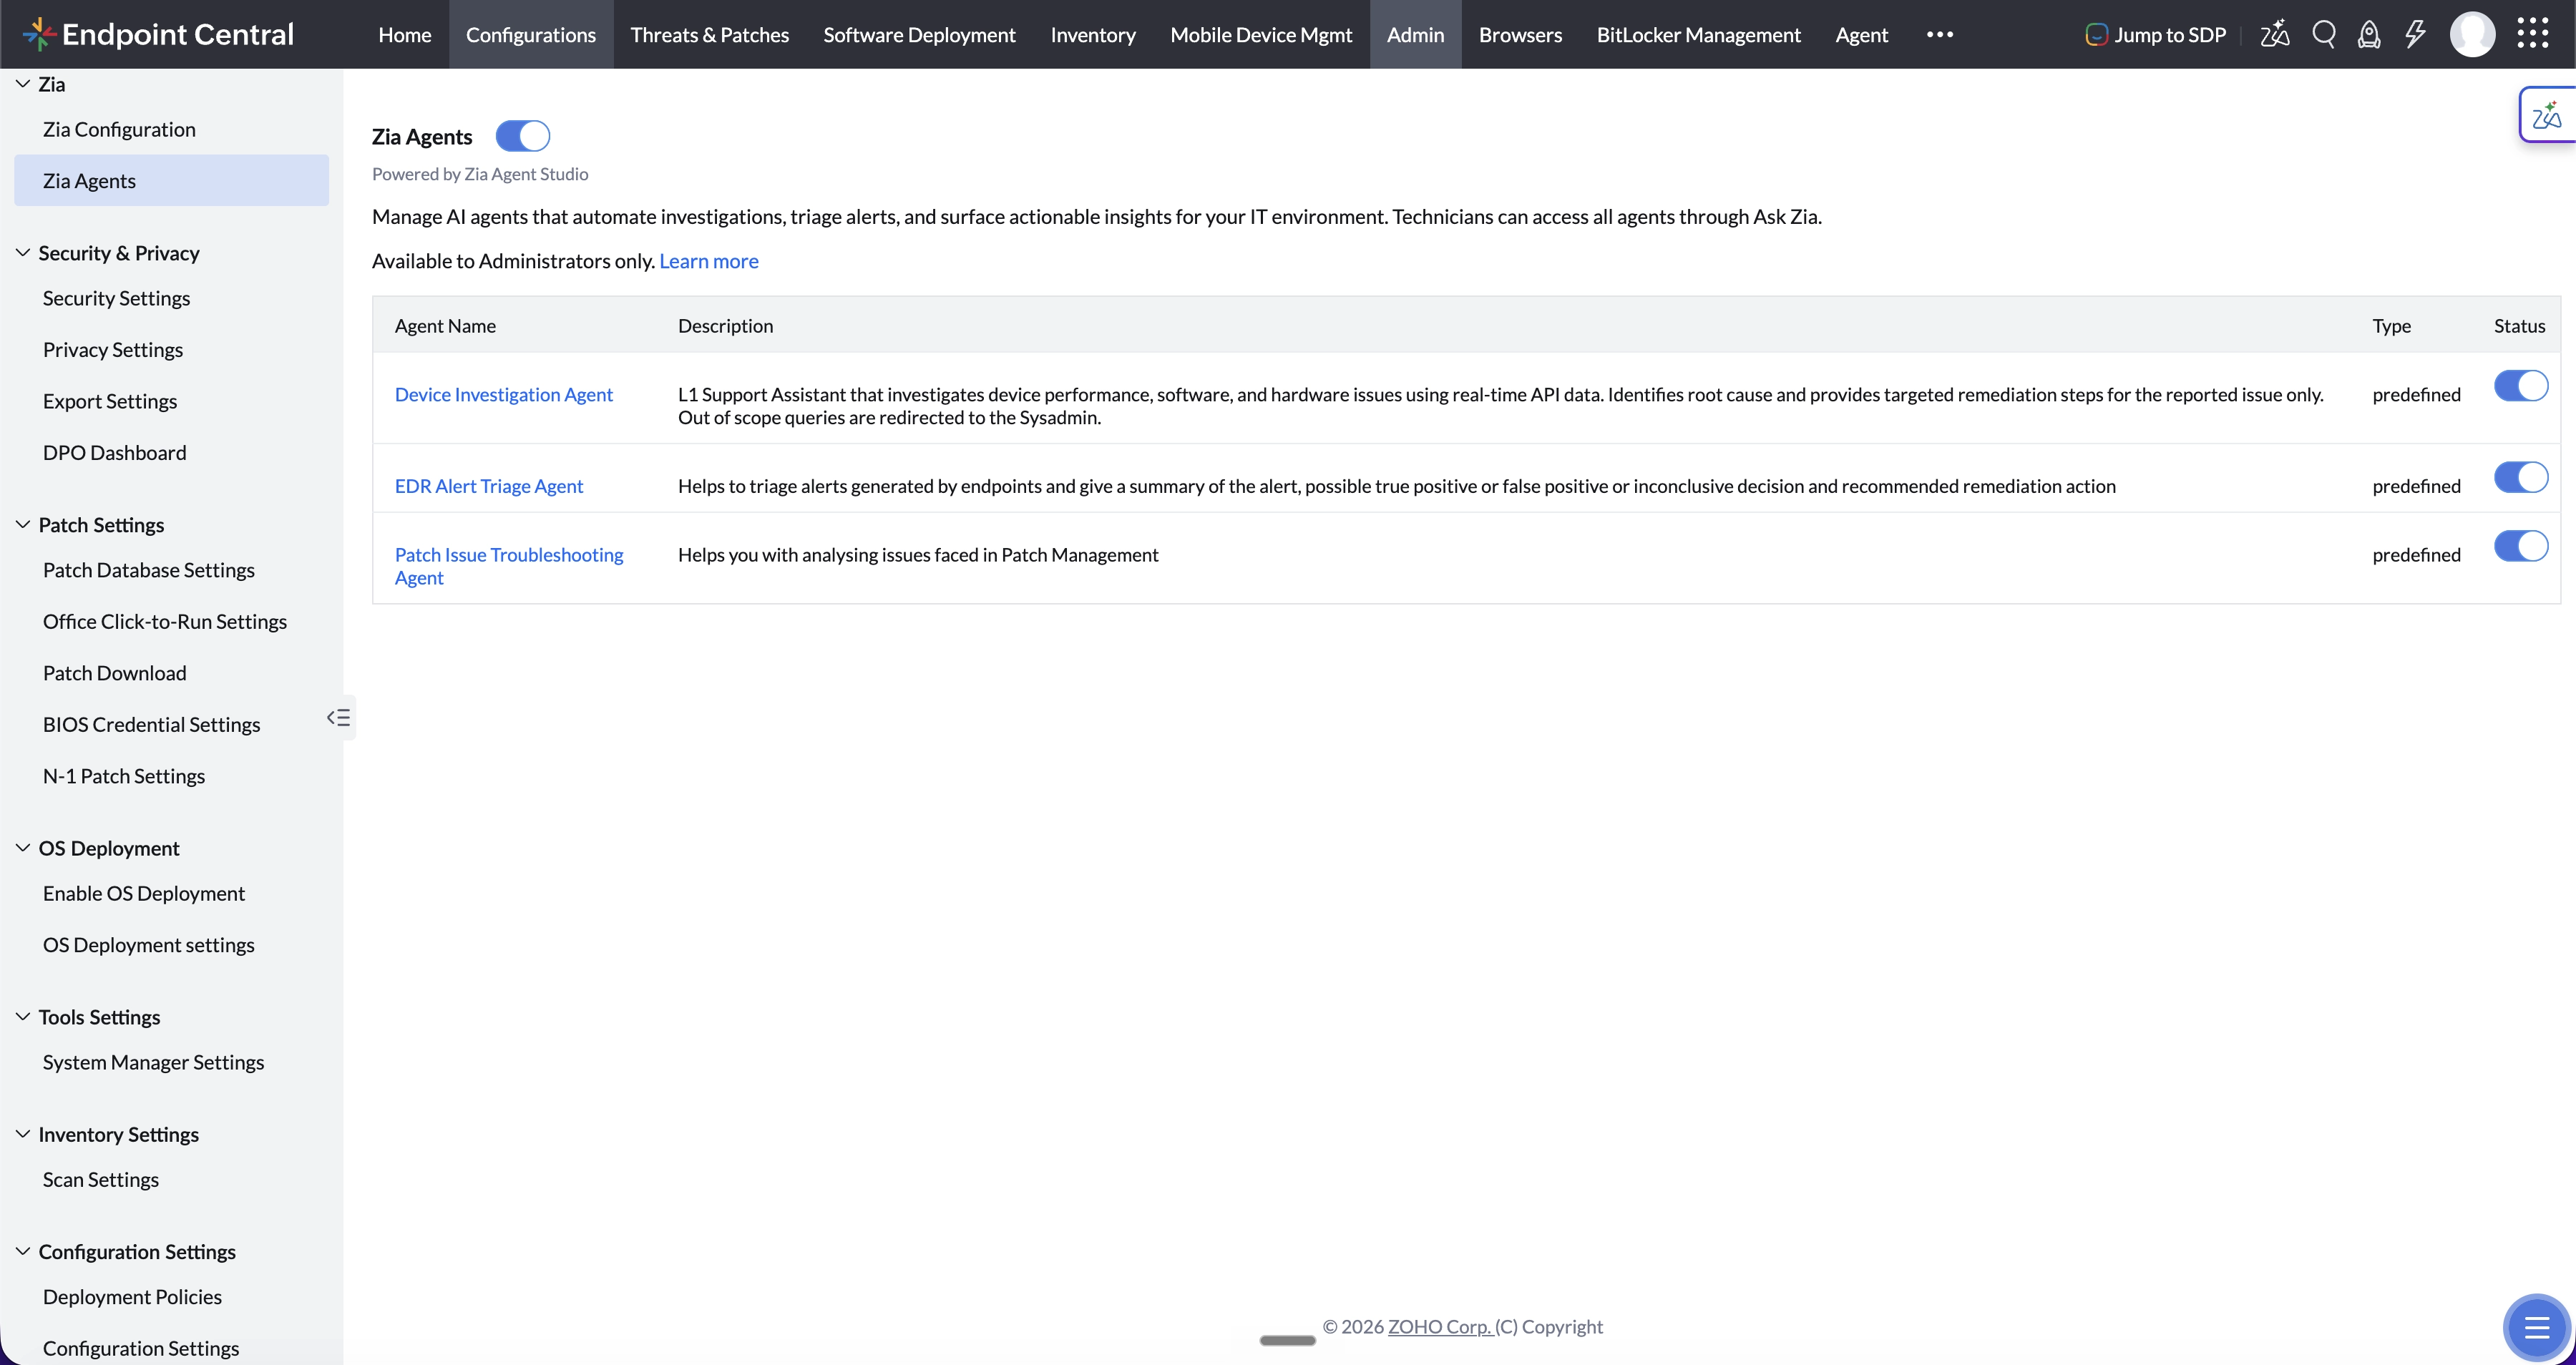Open the Software Deployment tab
The width and height of the screenshot is (2576, 1365).
tap(919, 34)
